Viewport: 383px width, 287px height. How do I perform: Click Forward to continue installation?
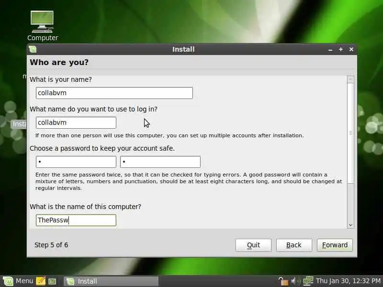pyautogui.click(x=335, y=245)
